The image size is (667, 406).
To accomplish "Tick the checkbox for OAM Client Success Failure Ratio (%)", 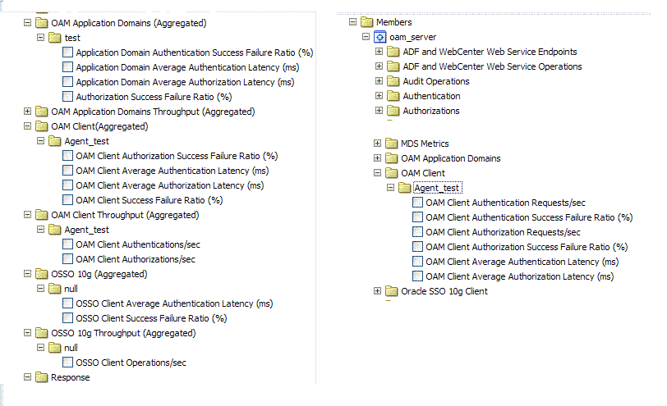I will [67, 200].
